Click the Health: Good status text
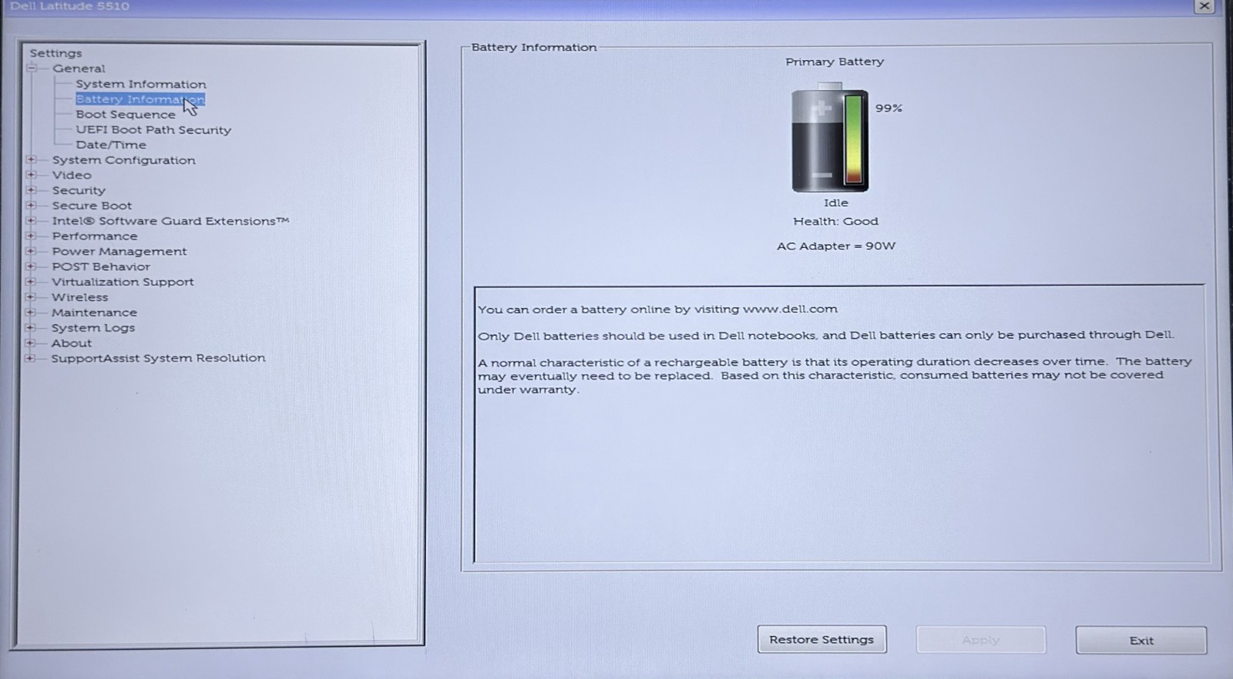The width and height of the screenshot is (1233, 679). (835, 221)
